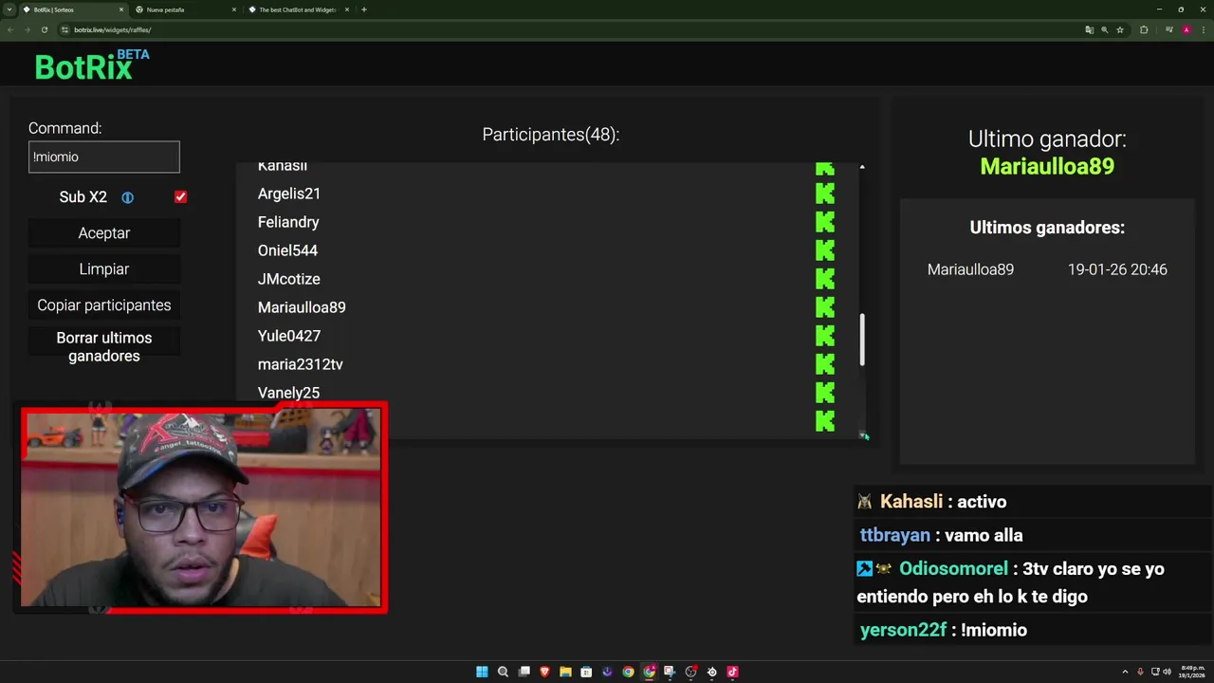Select participant JMcotize in list
The width and height of the screenshot is (1214, 683).
pos(289,279)
